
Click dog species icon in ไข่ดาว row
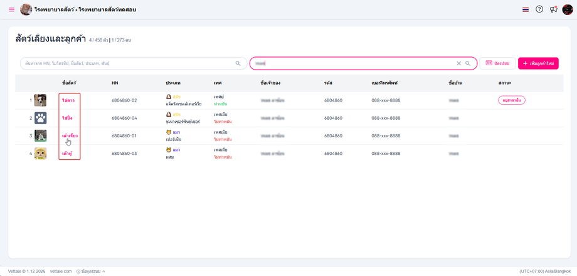(169, 97)
